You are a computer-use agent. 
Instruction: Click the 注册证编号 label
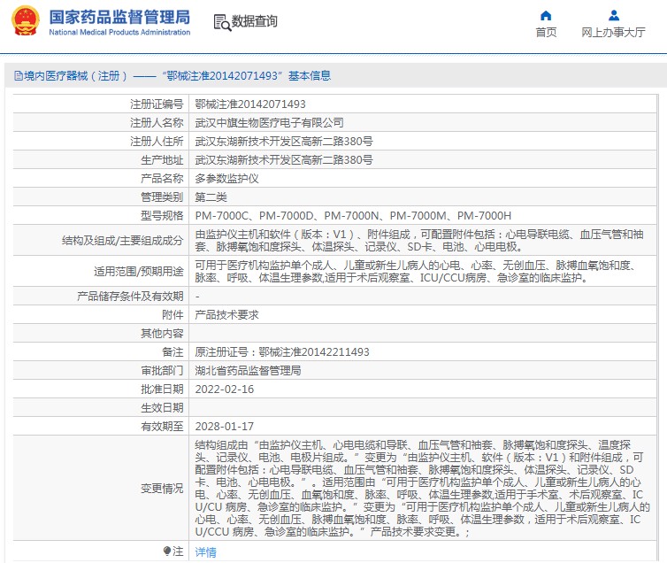[x=157, y=104]
